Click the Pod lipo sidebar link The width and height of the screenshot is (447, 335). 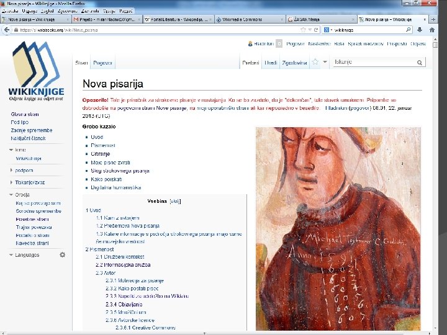[20, 122]
